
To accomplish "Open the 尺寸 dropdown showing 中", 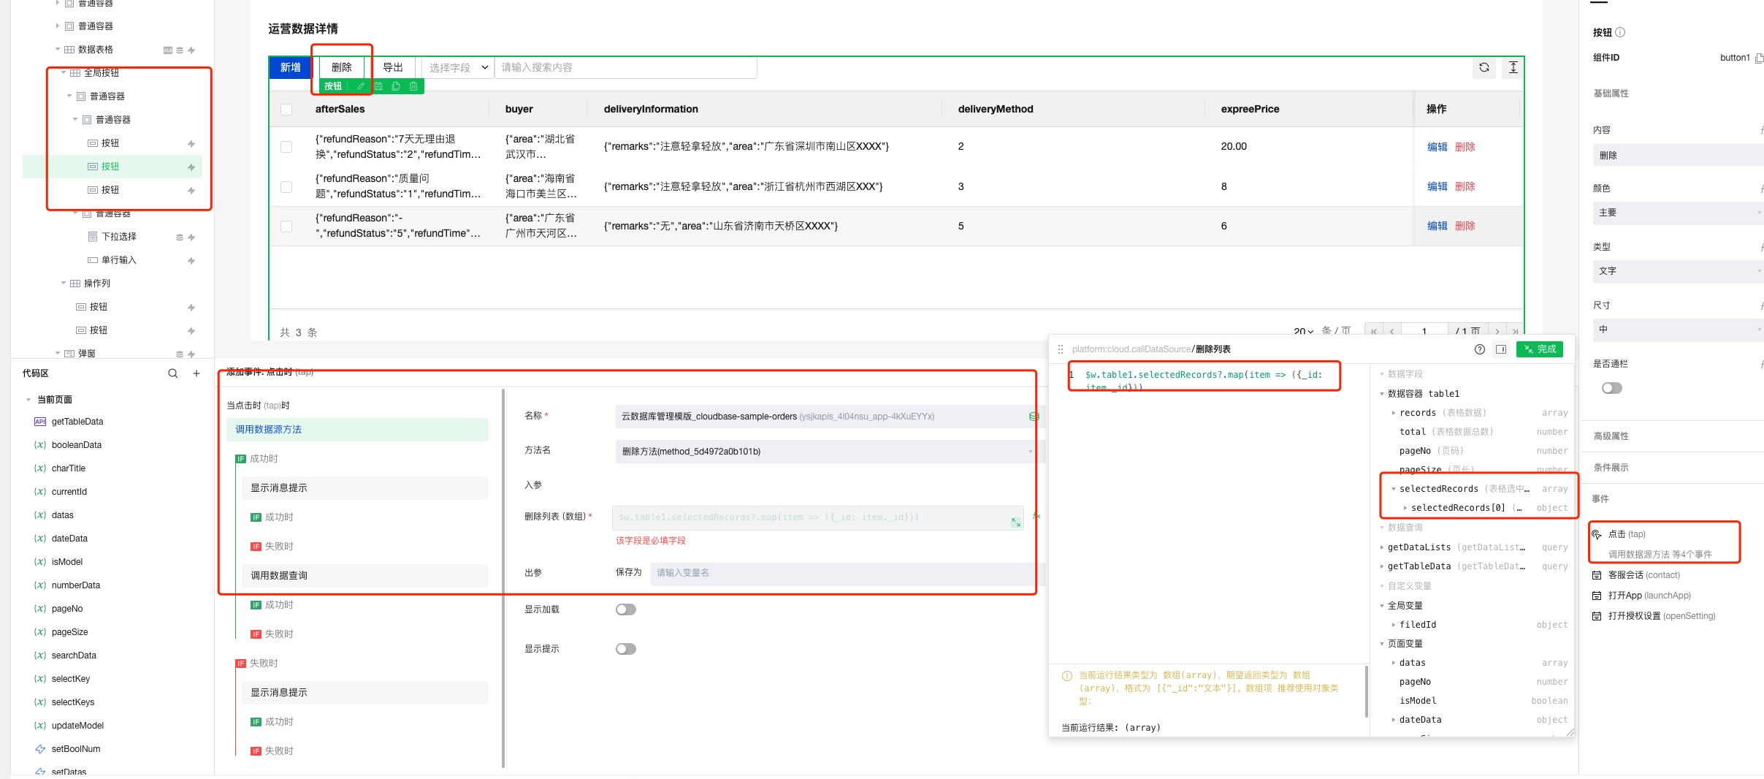I will [1678, 330].
